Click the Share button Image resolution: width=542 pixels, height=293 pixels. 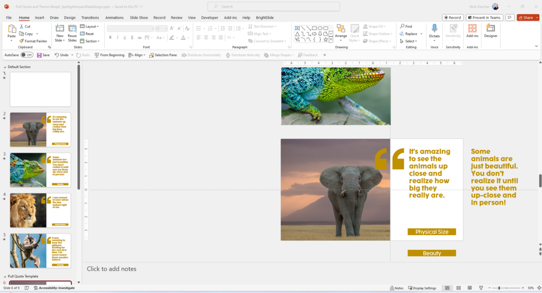click(526, 18)
